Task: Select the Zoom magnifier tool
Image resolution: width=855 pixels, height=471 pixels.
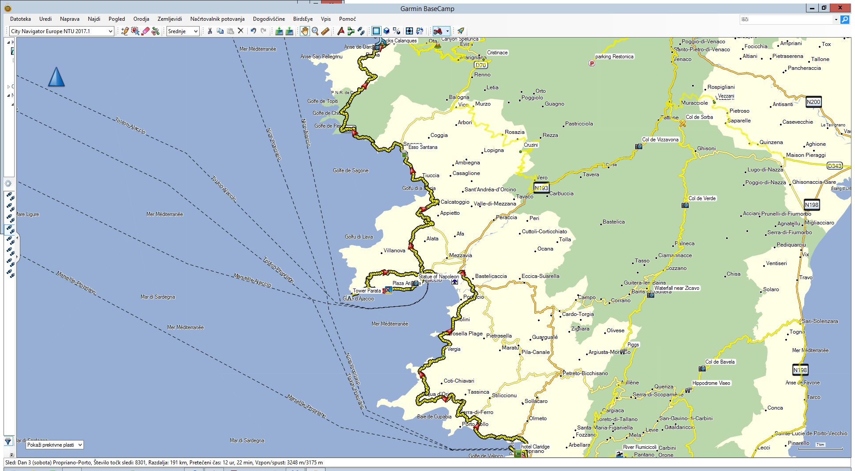Action: pyautogui.click(x=315, y=31)
